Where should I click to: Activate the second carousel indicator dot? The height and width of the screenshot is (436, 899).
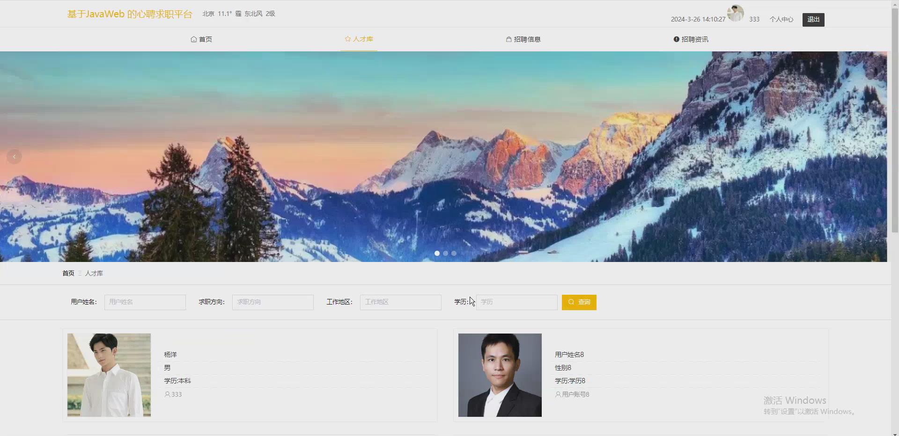[445, 253]
